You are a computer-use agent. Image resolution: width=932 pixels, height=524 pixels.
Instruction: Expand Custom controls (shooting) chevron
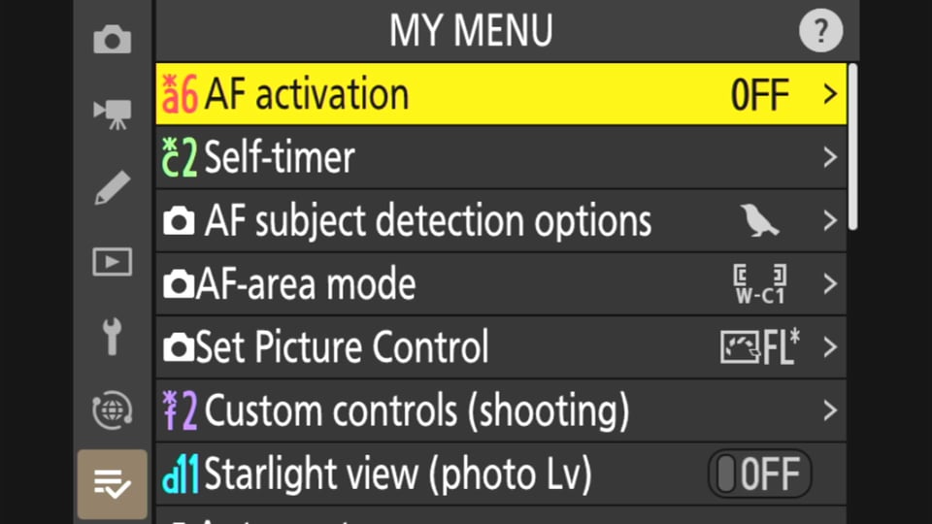click(x=830, y=410)
